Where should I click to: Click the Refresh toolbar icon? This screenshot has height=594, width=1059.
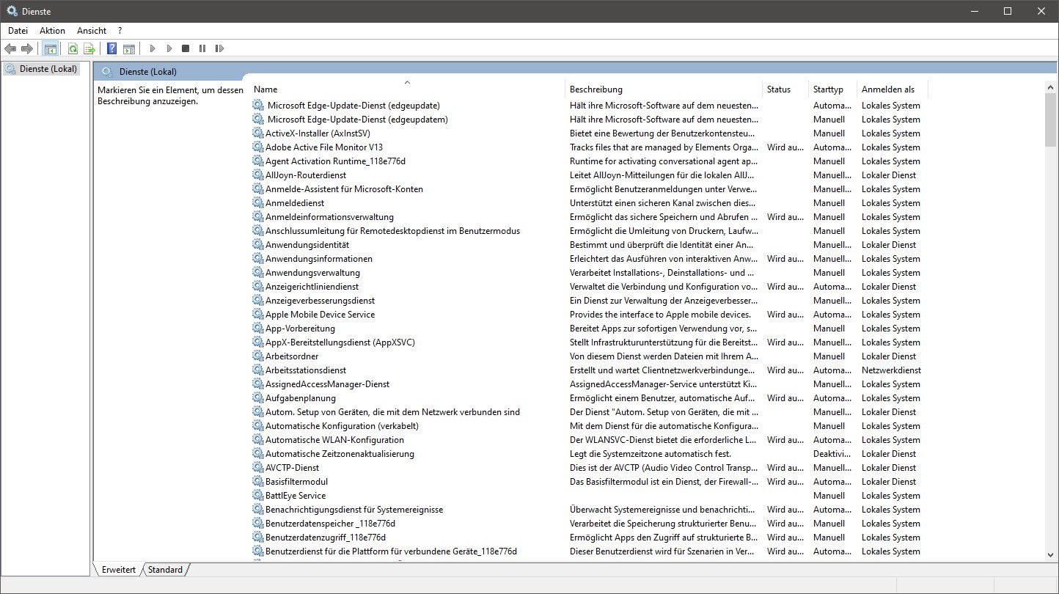[x=73, y=48]
